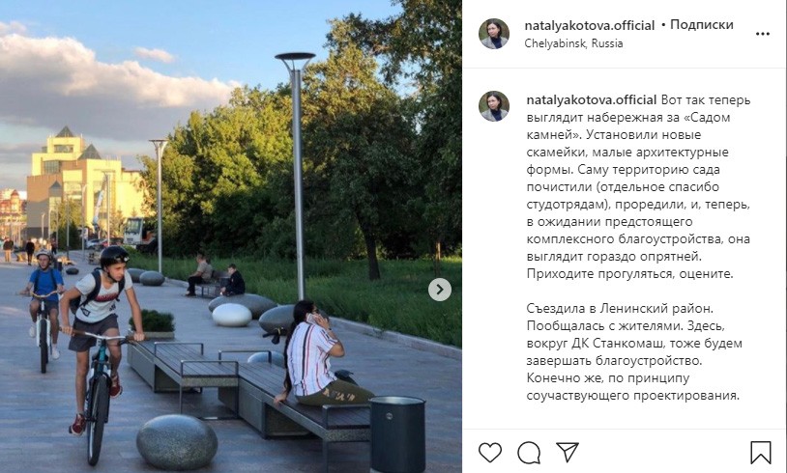Click the trash bin in the photo
This screenshot has height=473, width=787.
(x=397, y=434)
